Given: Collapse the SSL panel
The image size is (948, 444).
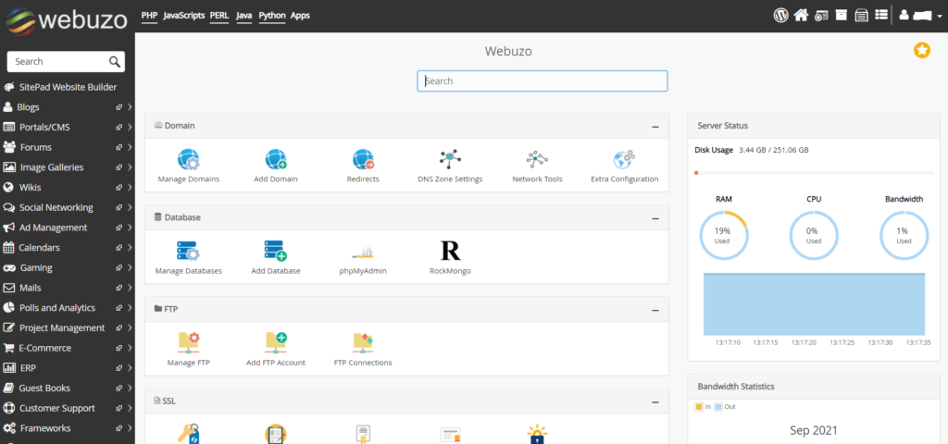Looking at the screenshot, I should pyautogui.click(x=655, y=401).
